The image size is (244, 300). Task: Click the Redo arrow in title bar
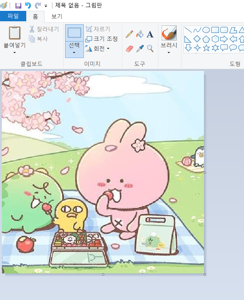38,6
